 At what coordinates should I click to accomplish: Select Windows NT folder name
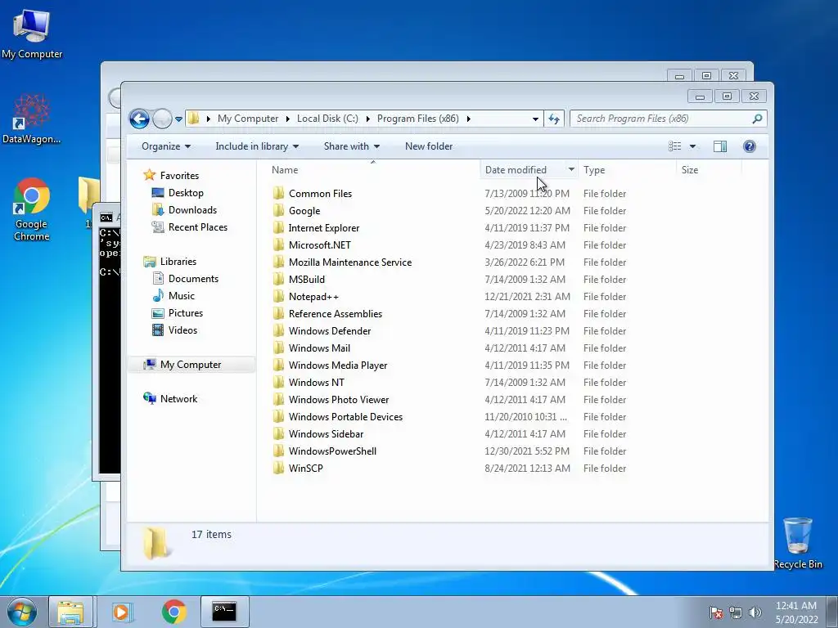(x=317, y=383)
